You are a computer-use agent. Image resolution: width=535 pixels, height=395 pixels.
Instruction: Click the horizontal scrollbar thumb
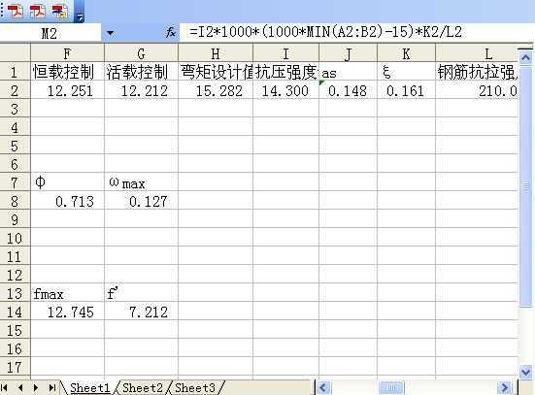pyautogui.click(x=391, y=388)
